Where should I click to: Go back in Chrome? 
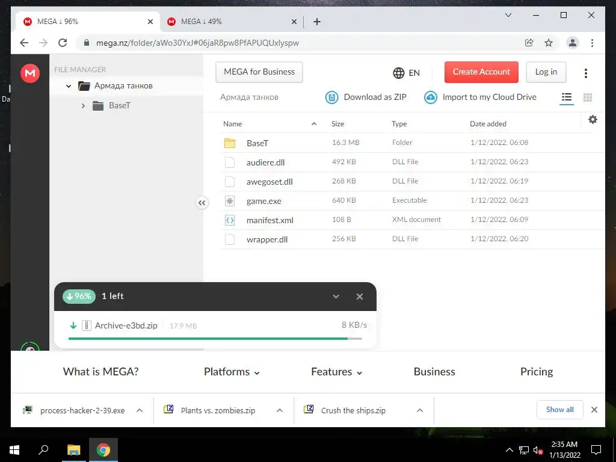pos(24,43)
